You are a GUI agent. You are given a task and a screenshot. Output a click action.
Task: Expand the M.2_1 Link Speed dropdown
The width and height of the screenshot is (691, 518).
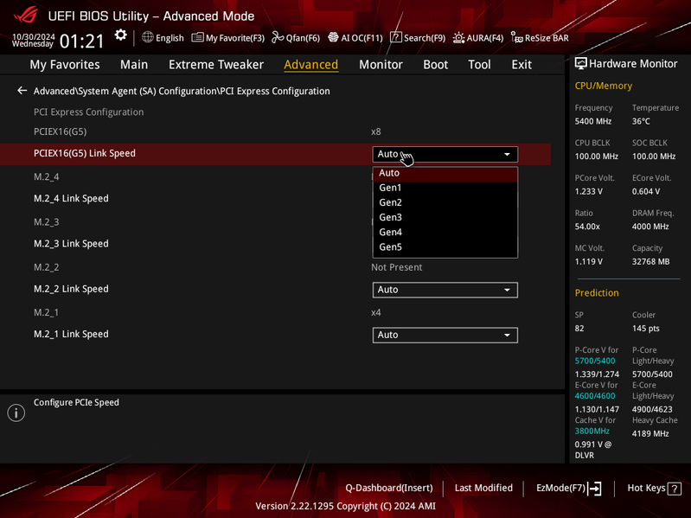(445, 335)
